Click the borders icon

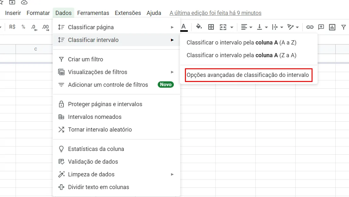(211, 27)
